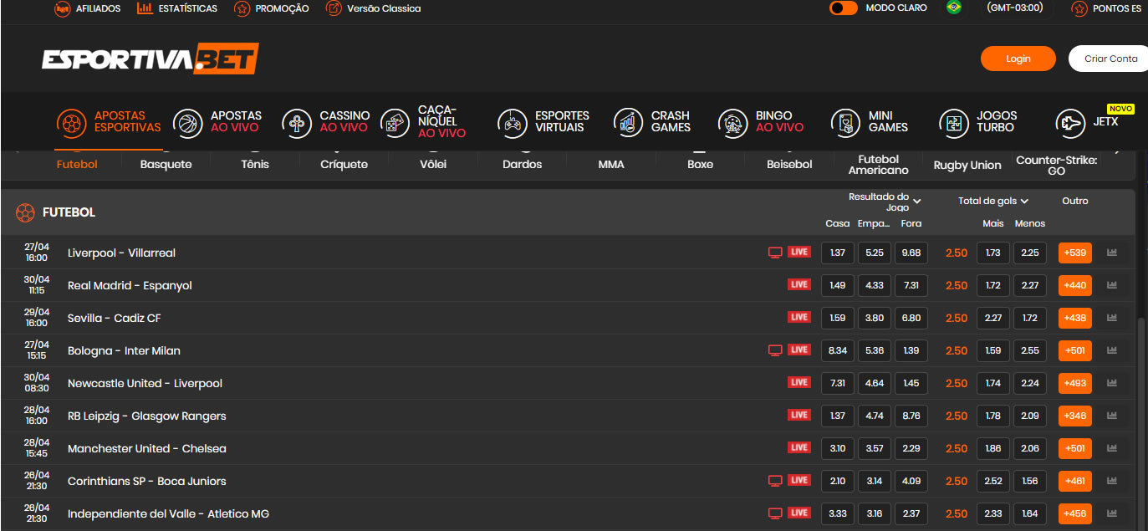Expand the Total de gols market dropdown
The image size is (1148, 531).
(993, 201)
